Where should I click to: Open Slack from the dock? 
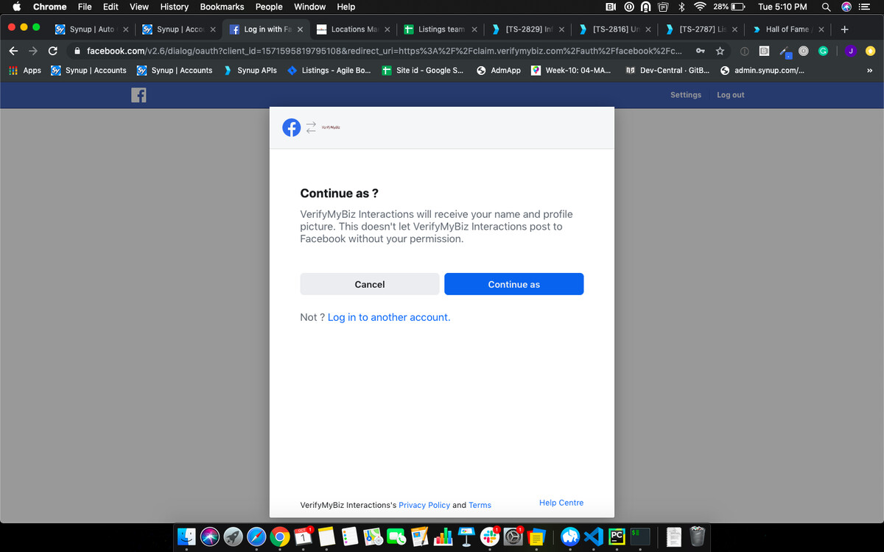pyautogui.click(x=490, y=537)
